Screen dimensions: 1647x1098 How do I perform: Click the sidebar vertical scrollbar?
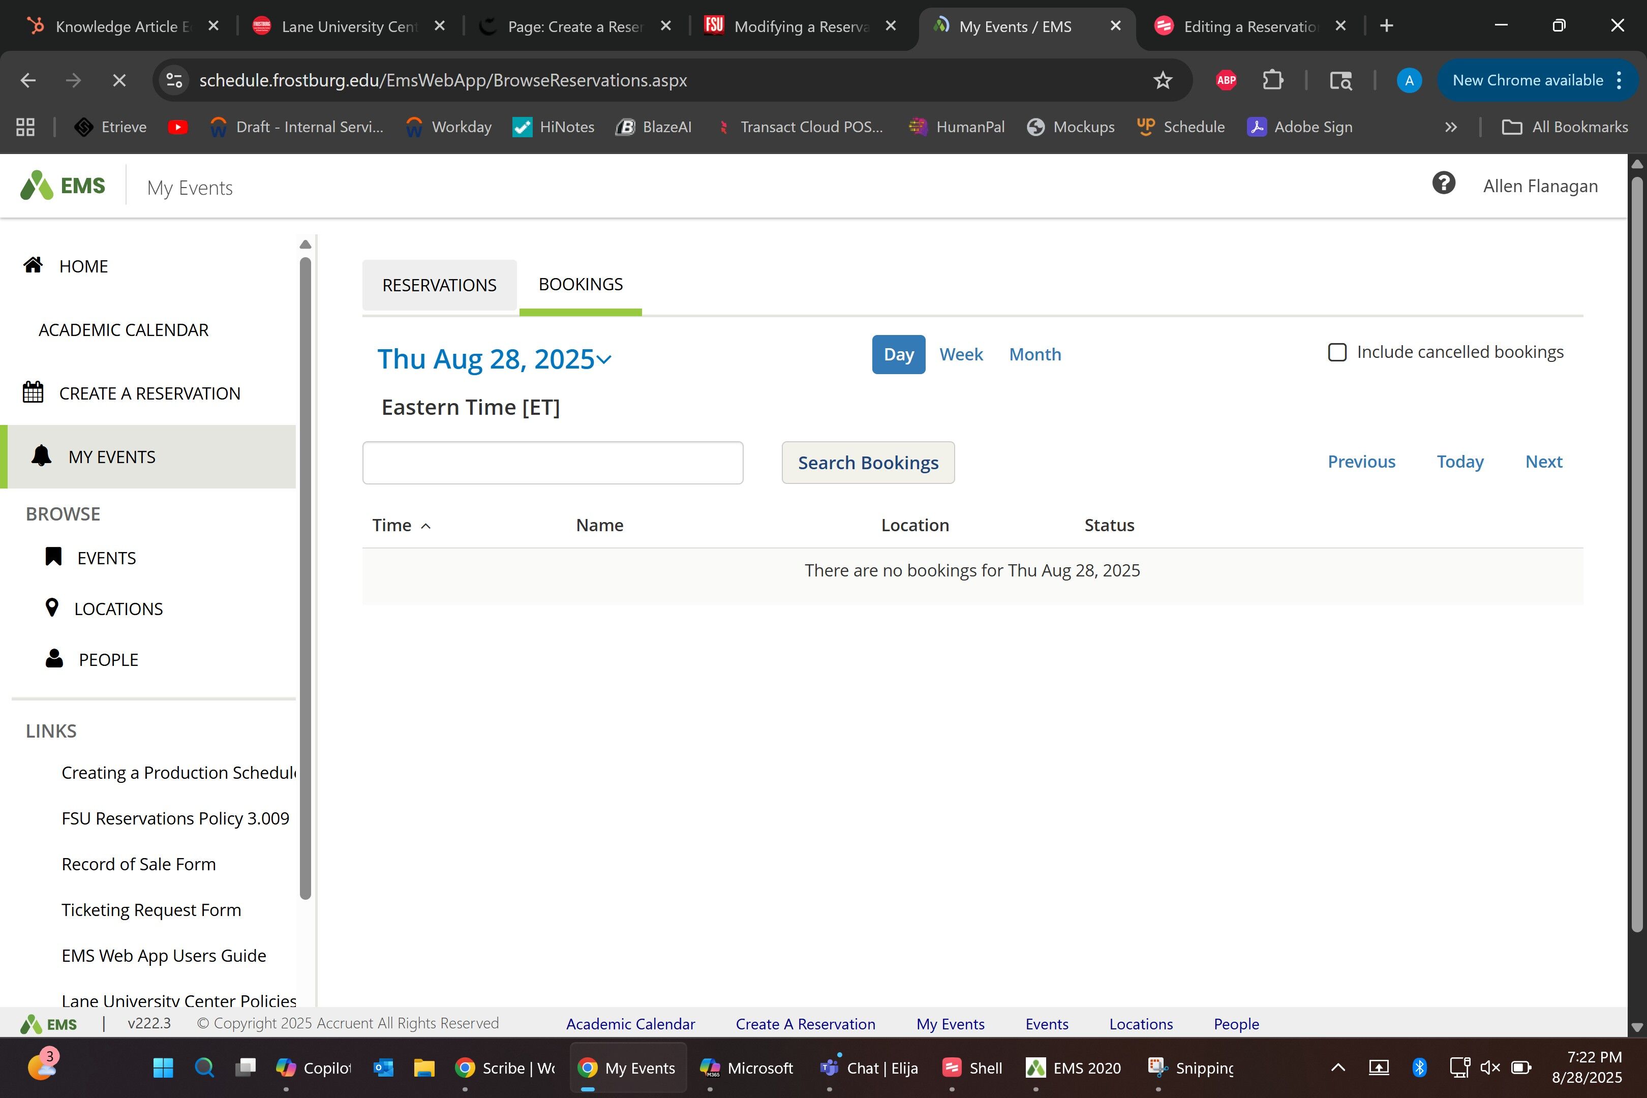click(306, 574)
